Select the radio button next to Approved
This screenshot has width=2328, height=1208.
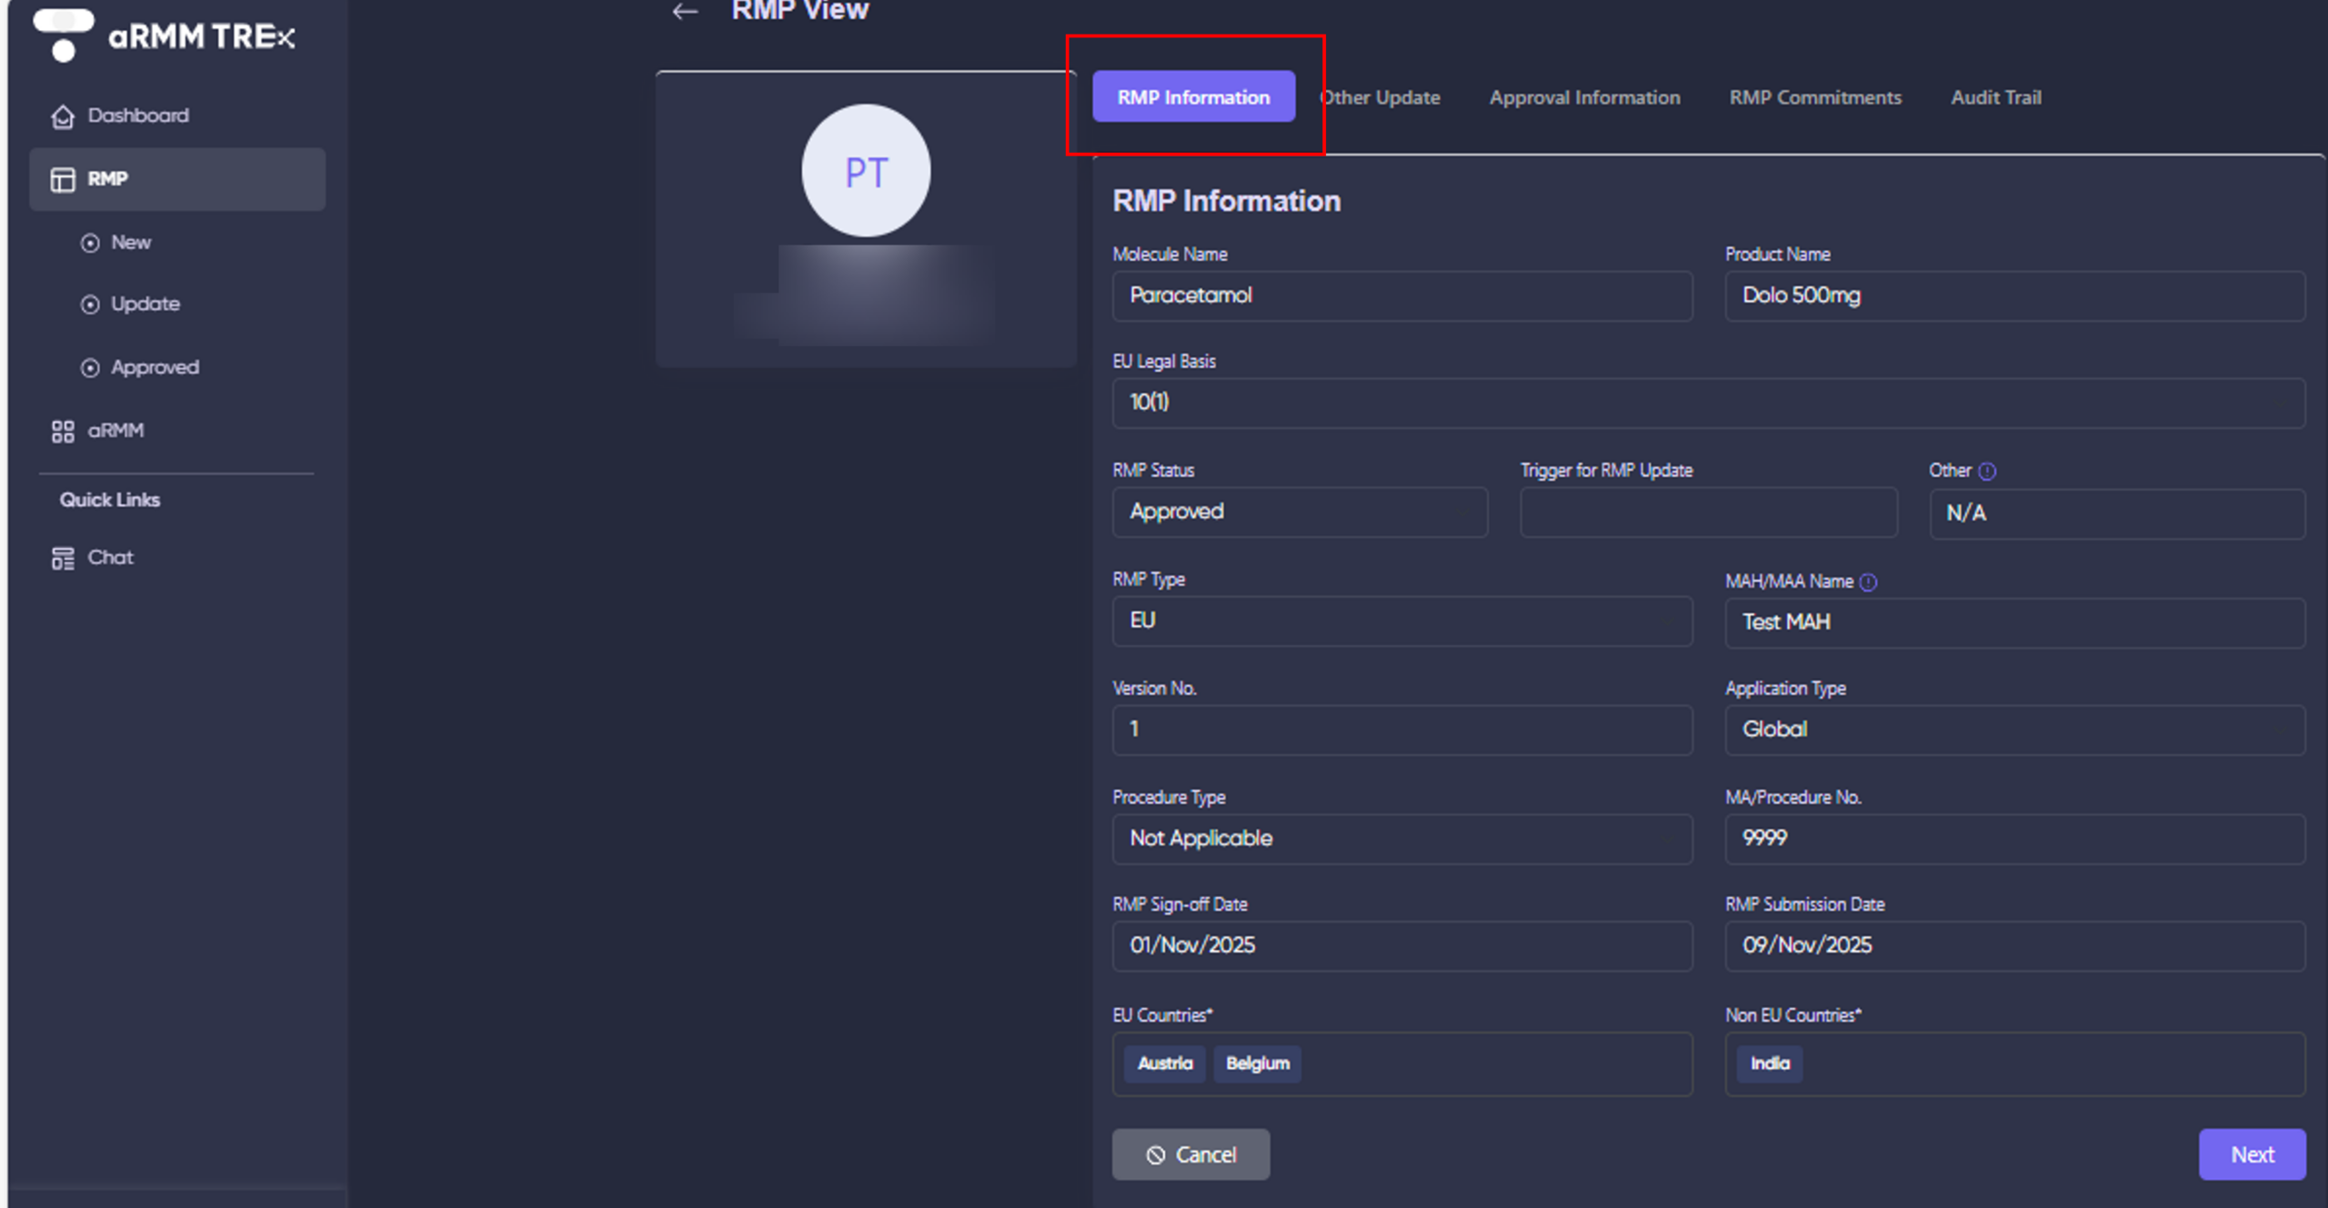click(90, 367)
